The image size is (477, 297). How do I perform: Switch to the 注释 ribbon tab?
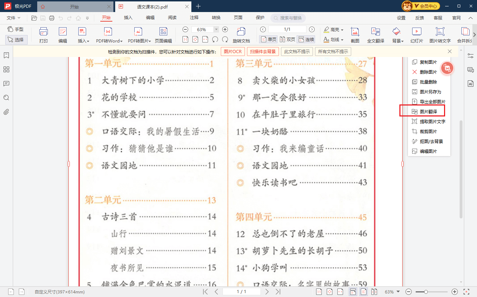(x=194, y=17)
